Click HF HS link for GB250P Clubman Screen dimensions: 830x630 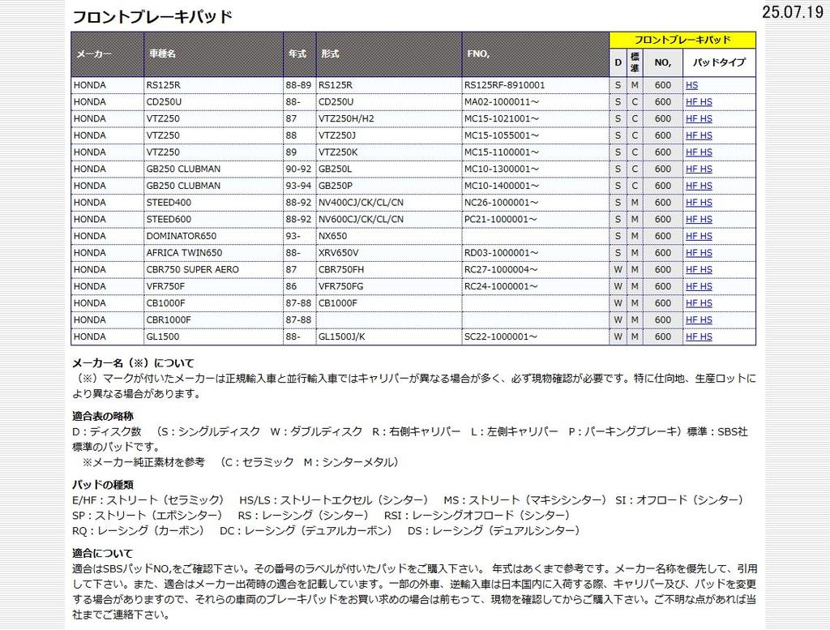tap(698, 186)
